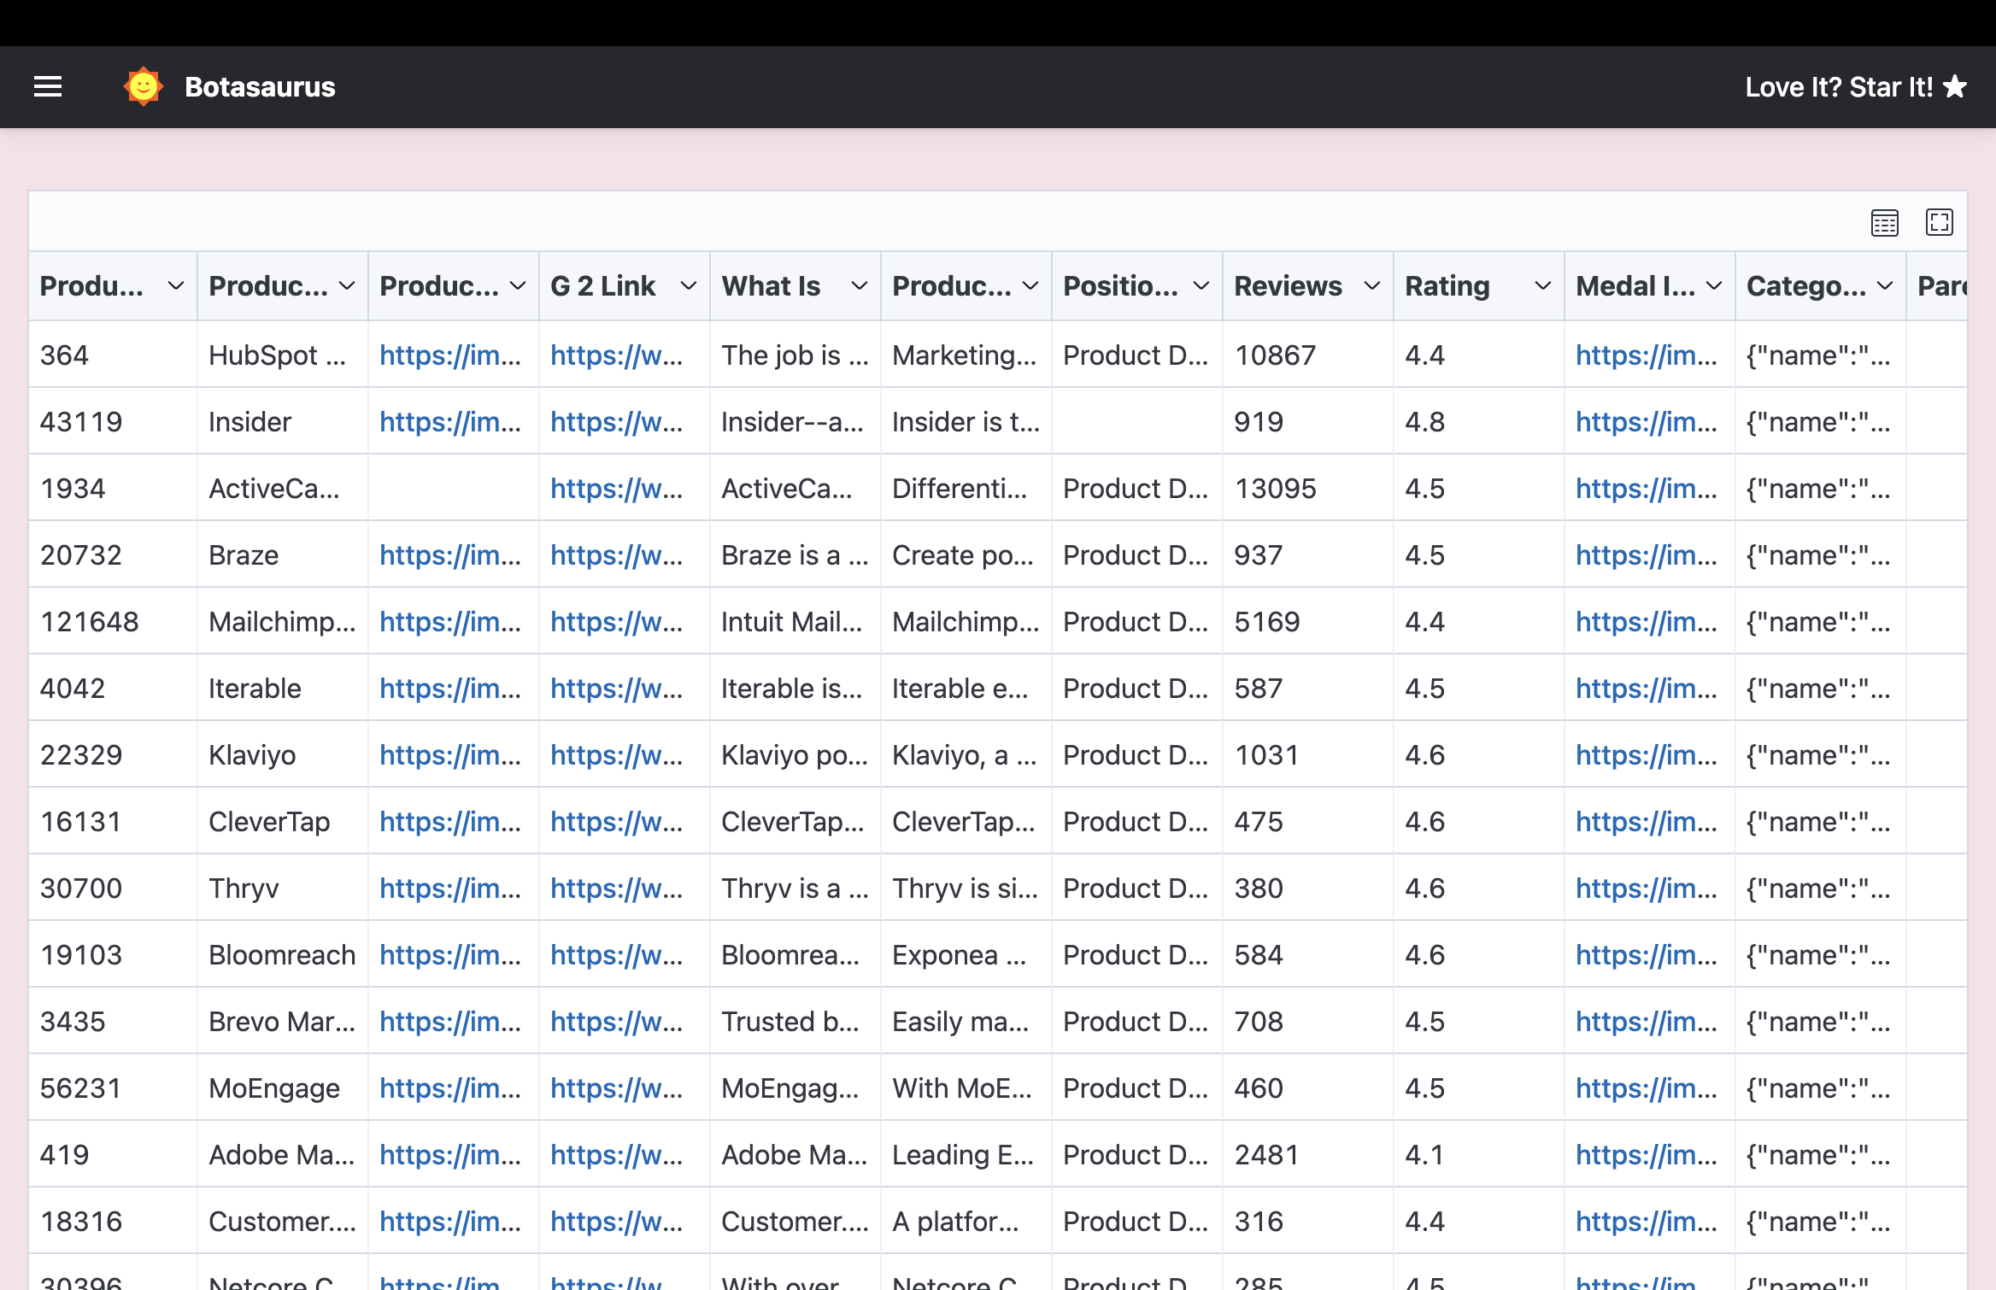Expand the What Is column menu
This screenshot has height=1290, width=1996.
[859, 286]
